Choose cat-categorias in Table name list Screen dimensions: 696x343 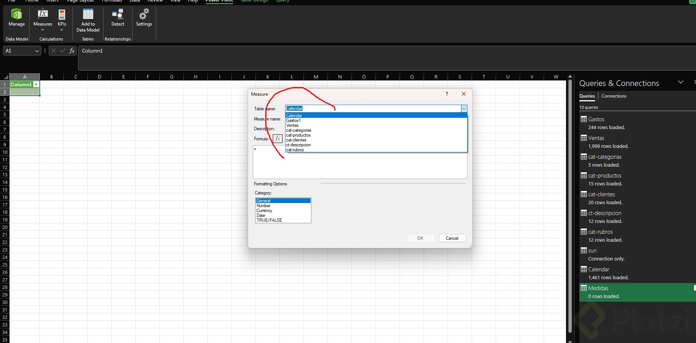[376, 130]
